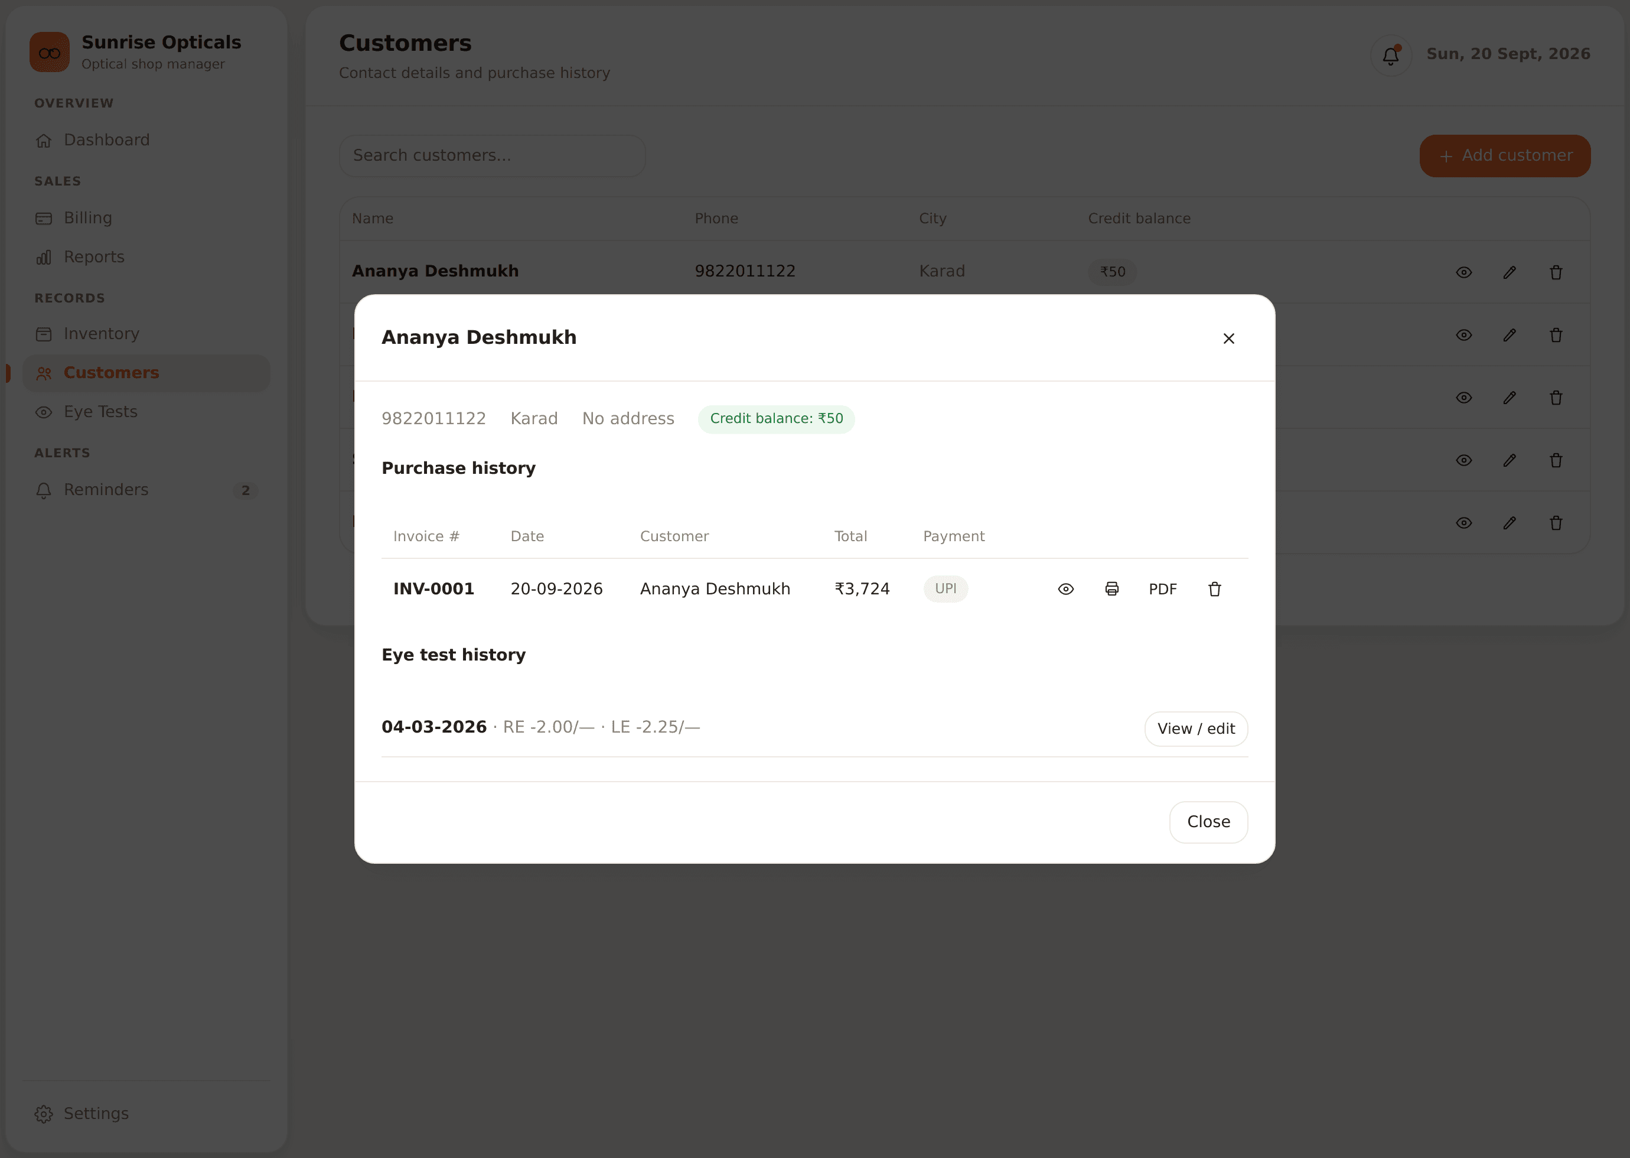Image resolution: width=1630 pixels, height=1158 pixels.
Task: Close the Ananya Deshmukh dialog with X
Action: pyautogui.click(x=1229, y=339)
